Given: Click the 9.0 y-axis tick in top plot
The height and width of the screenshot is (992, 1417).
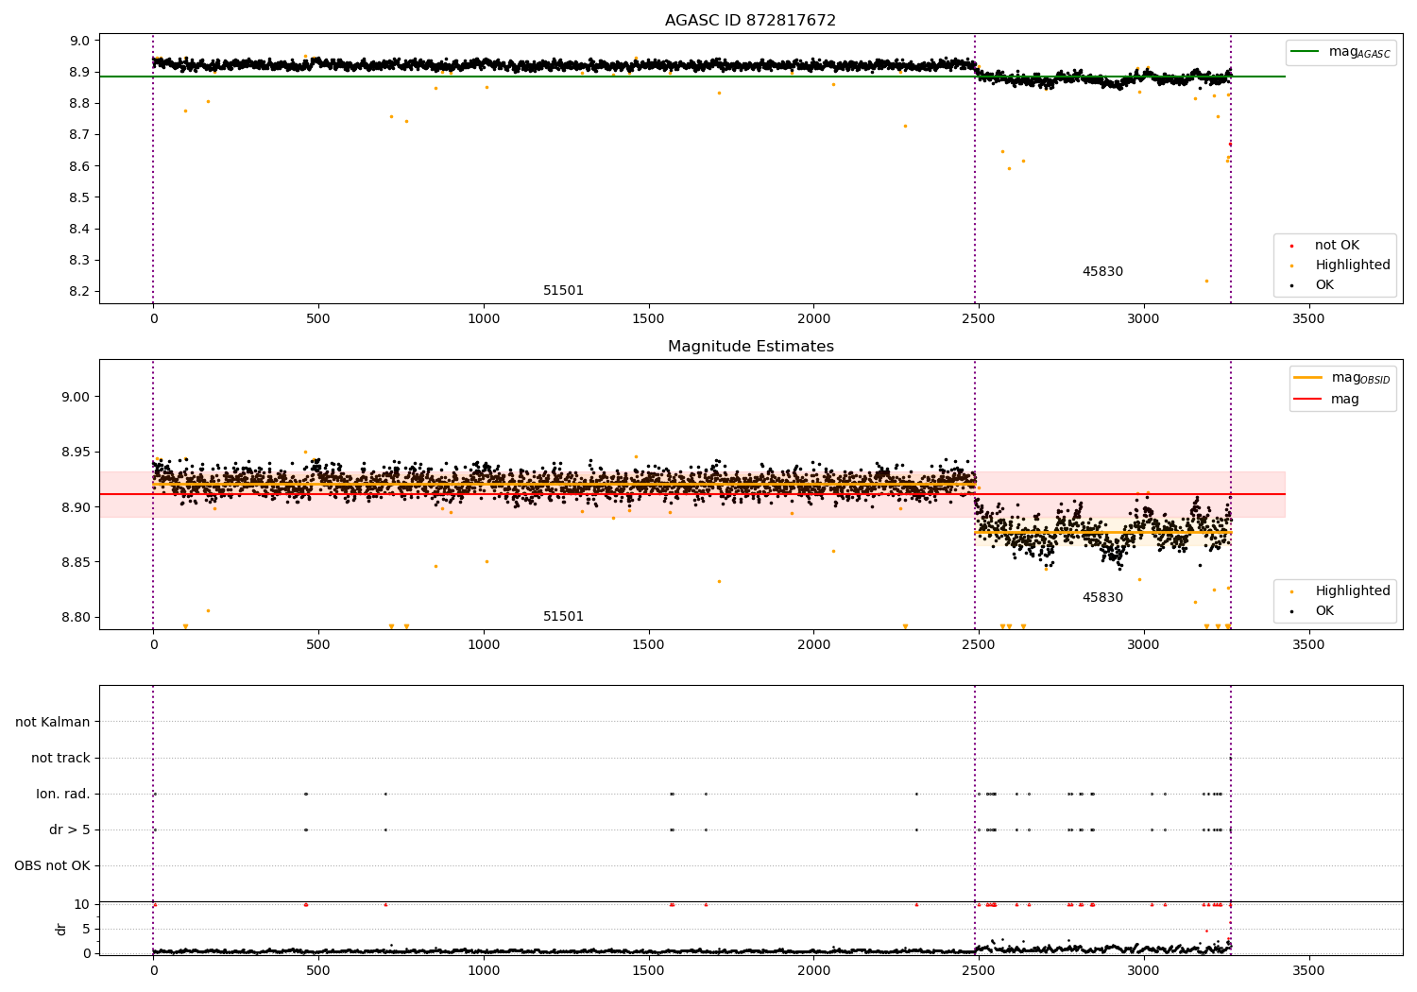Looking at the screenshot, I should [80, 41].
